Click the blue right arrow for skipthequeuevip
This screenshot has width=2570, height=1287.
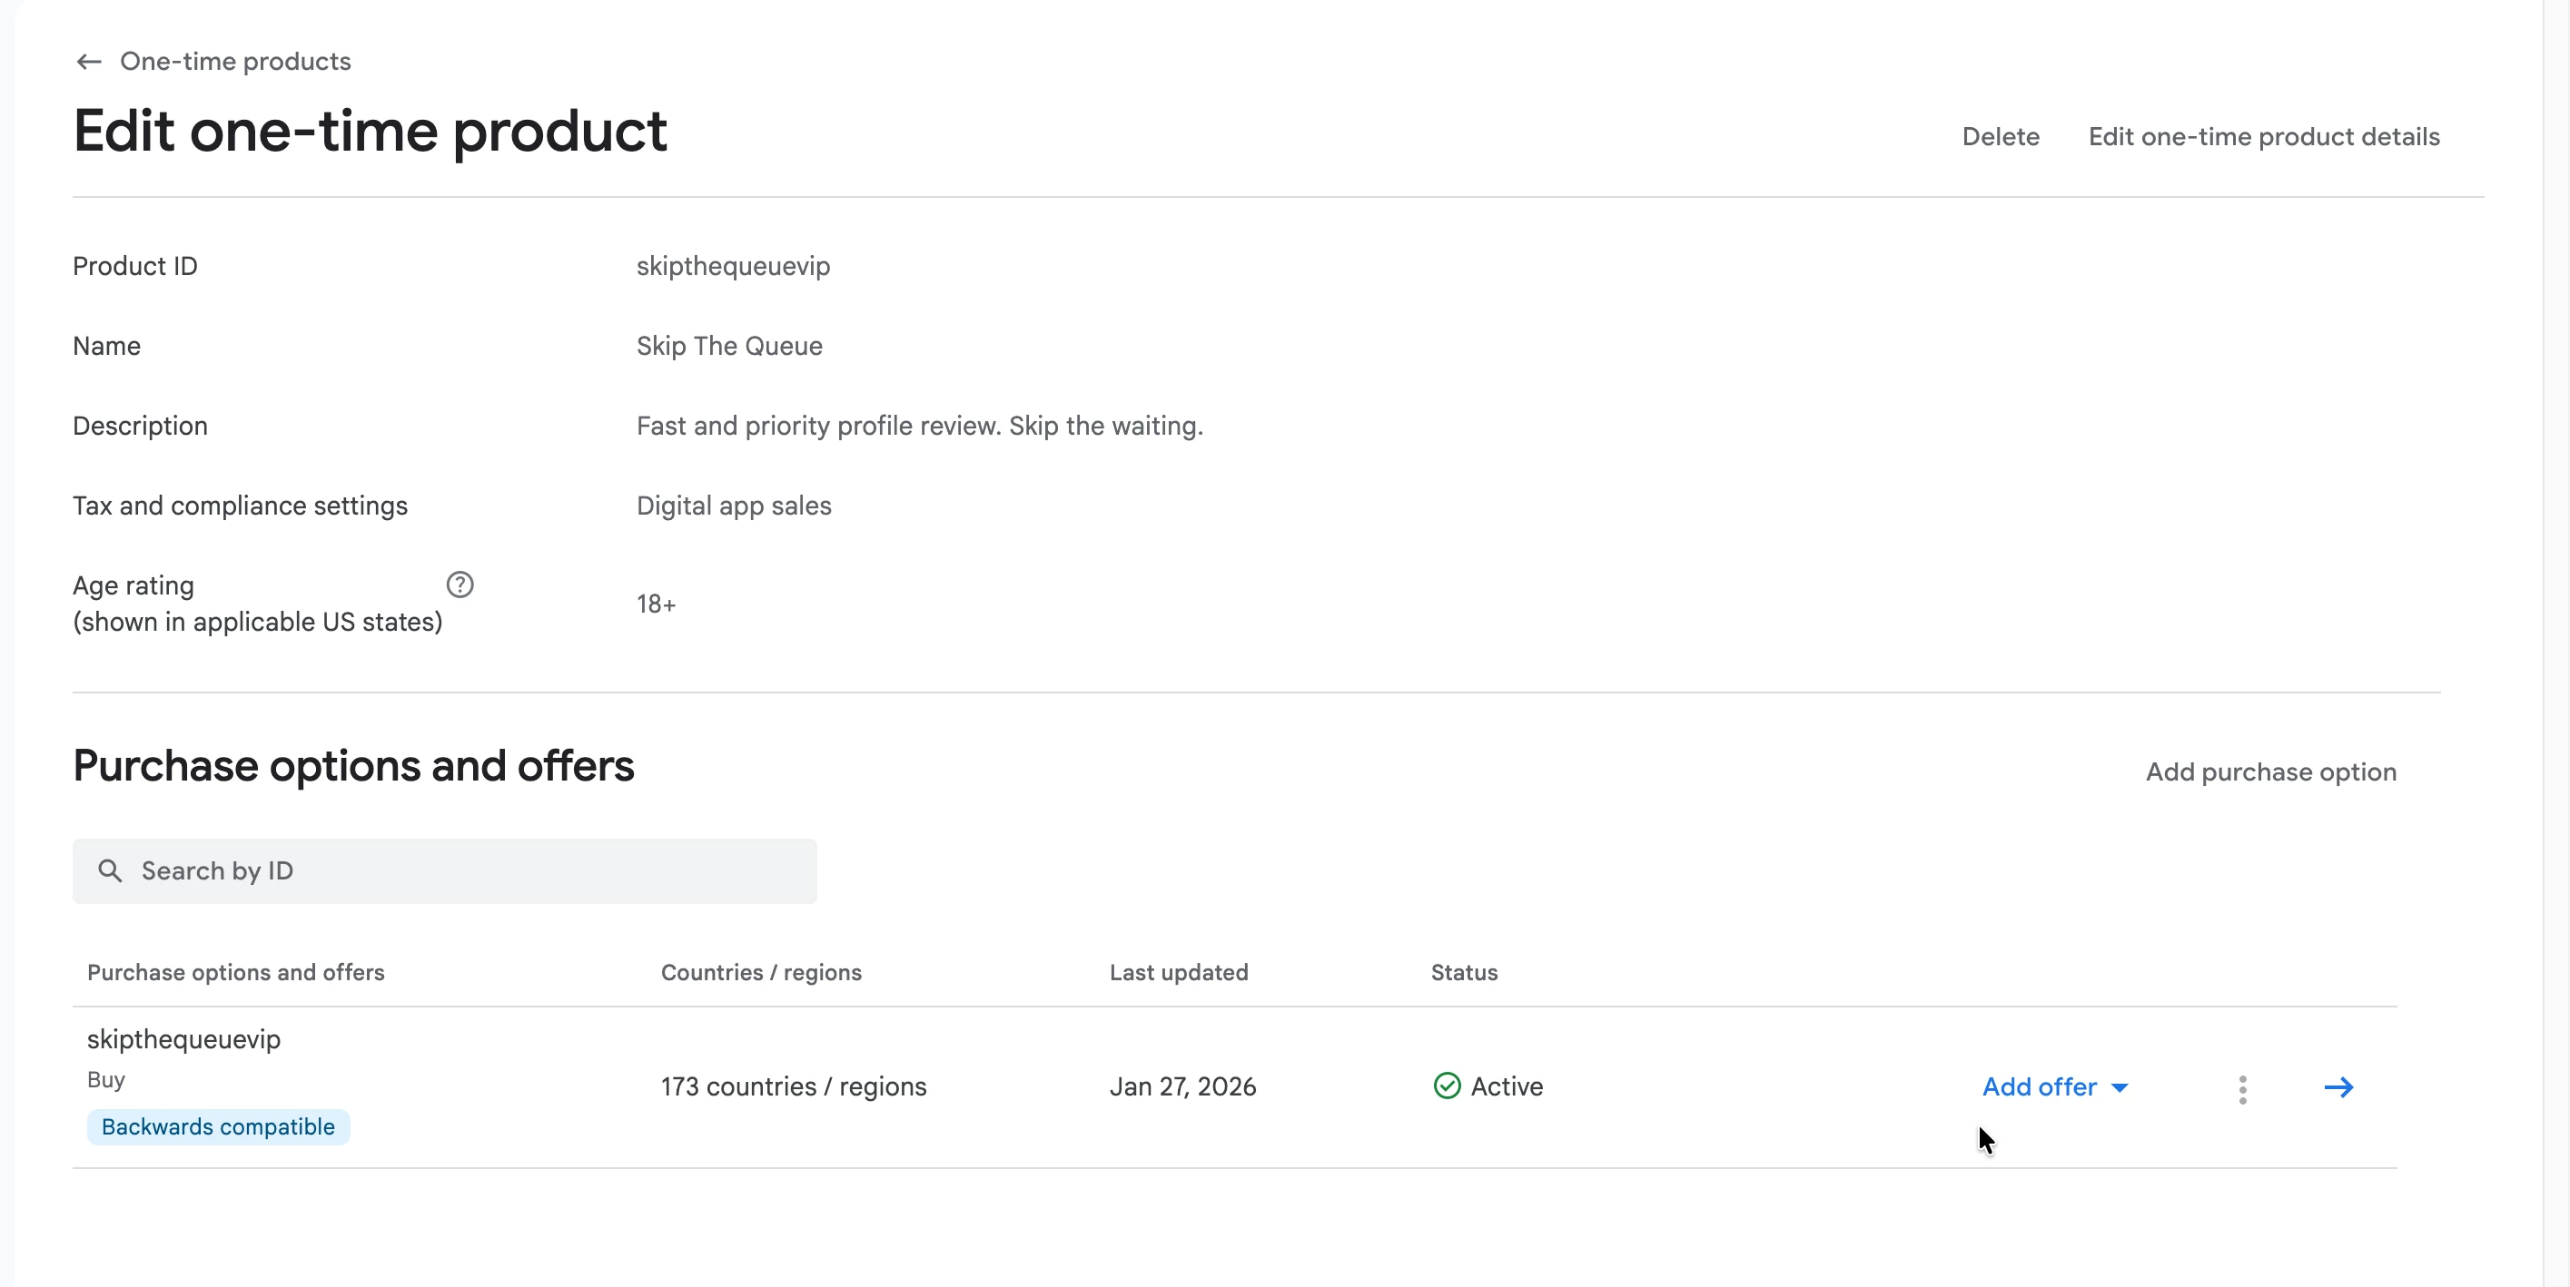[2338, 1087]
